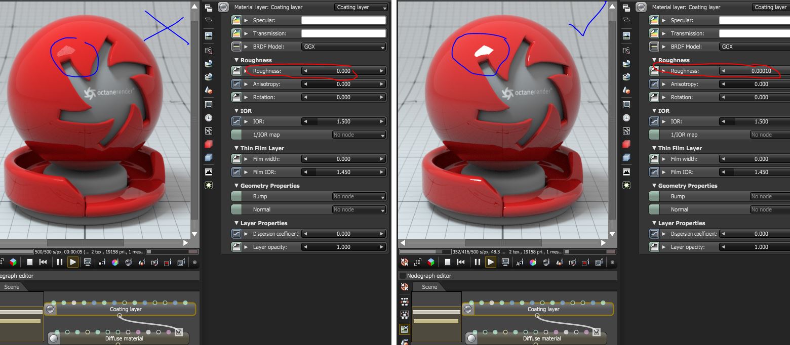Open imager picture icon at top of left sidebar
Image resolution: width=790 pixels, height=345 pixels.
(x=209, y=36)
